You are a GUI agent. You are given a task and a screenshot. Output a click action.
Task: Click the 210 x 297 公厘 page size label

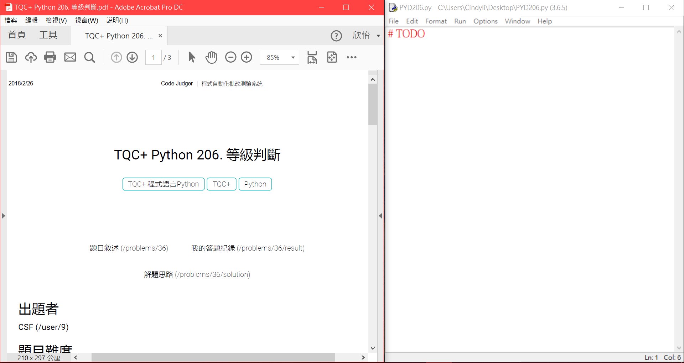coord(39,358)
